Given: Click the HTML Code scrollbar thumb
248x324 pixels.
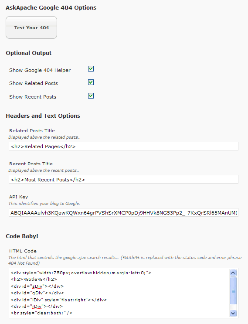Looking at the screenshot, I should tap(233, 291).
